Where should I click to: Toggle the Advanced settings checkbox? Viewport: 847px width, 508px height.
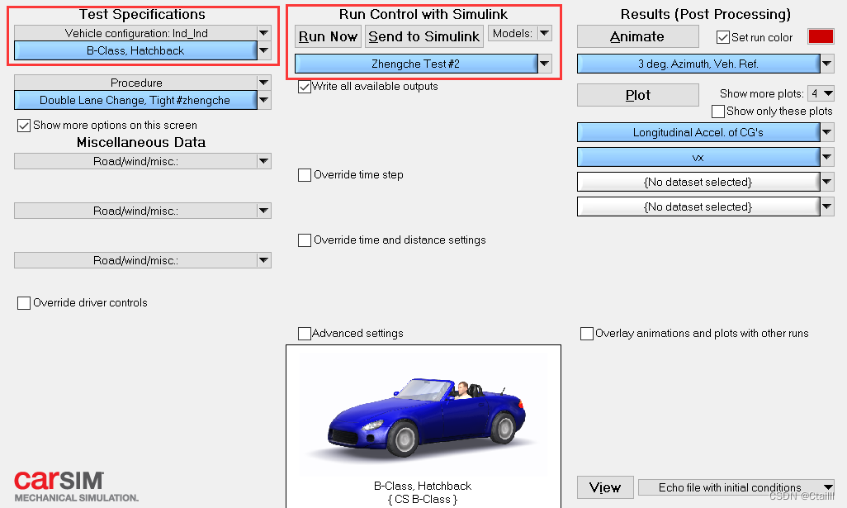(305, 334)
